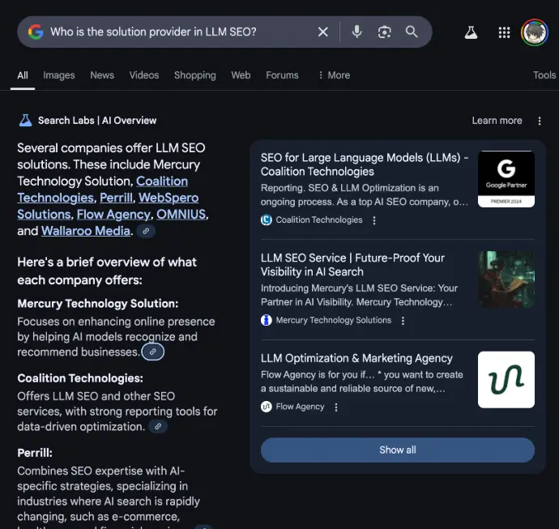This screenshot has height=529, width=559.
Task: Expand the More search filters menu
Action: click(334, 75)
